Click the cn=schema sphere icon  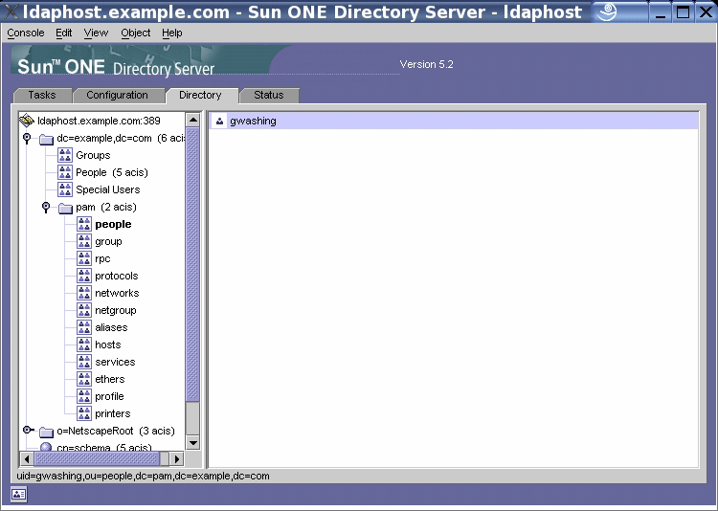(46, 447)
